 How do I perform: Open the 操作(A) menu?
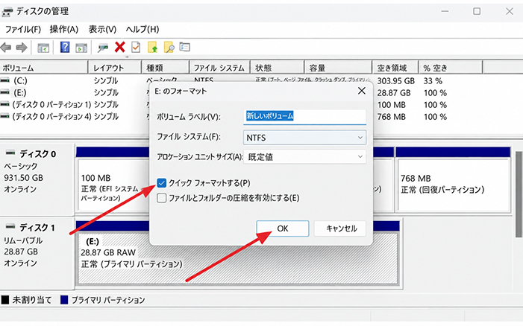[x=64, y=30]
